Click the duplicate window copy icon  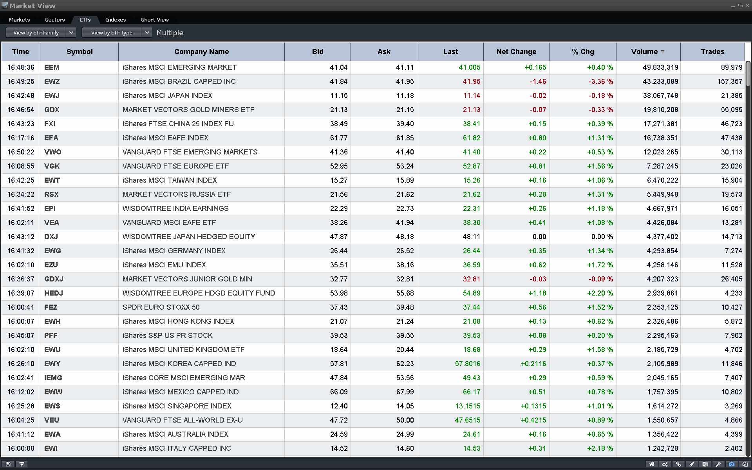click(x=745, y=464)
